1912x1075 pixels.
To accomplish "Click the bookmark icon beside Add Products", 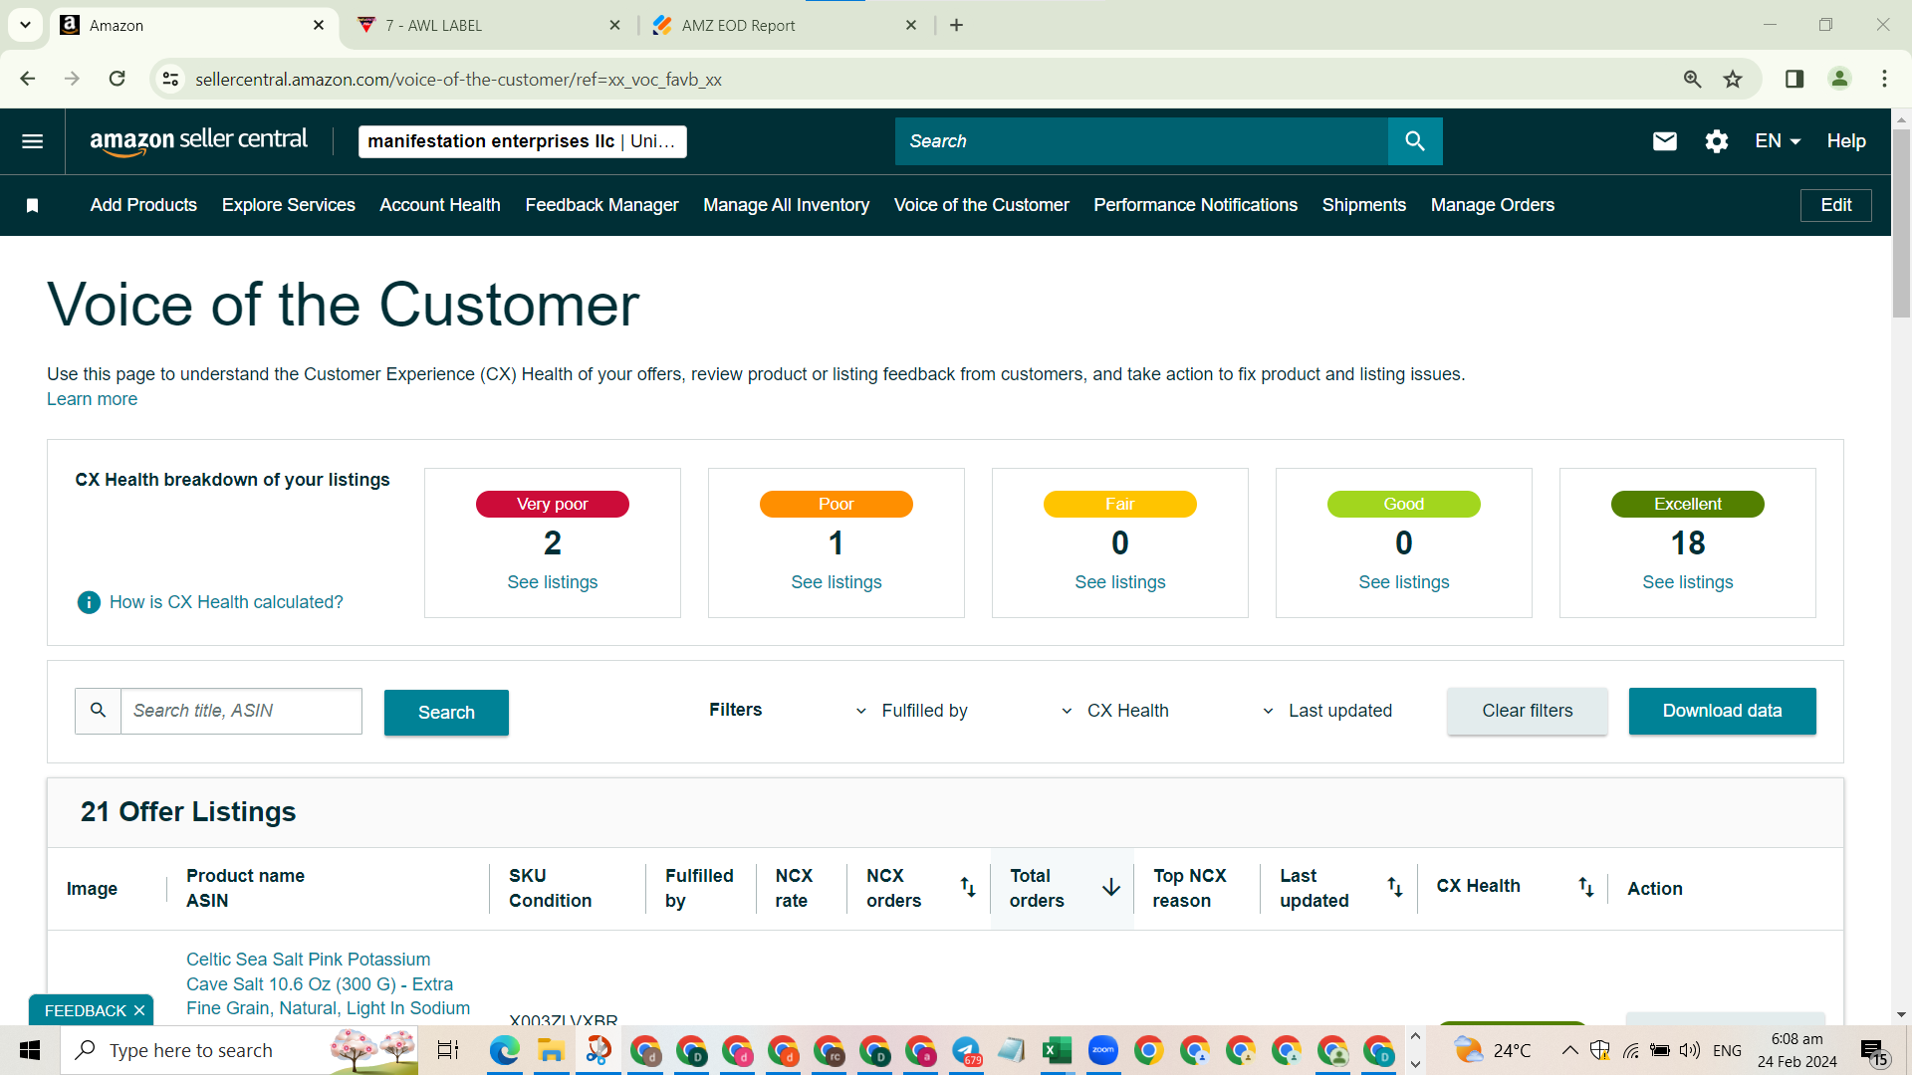I will (x=32, y=205).
